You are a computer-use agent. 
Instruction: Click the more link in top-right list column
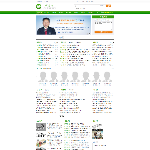point(112,42)
